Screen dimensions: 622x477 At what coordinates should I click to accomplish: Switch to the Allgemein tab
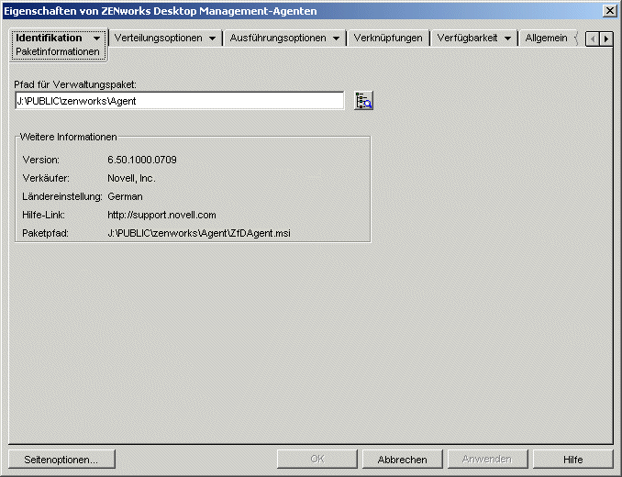click(x=546, y=38)
